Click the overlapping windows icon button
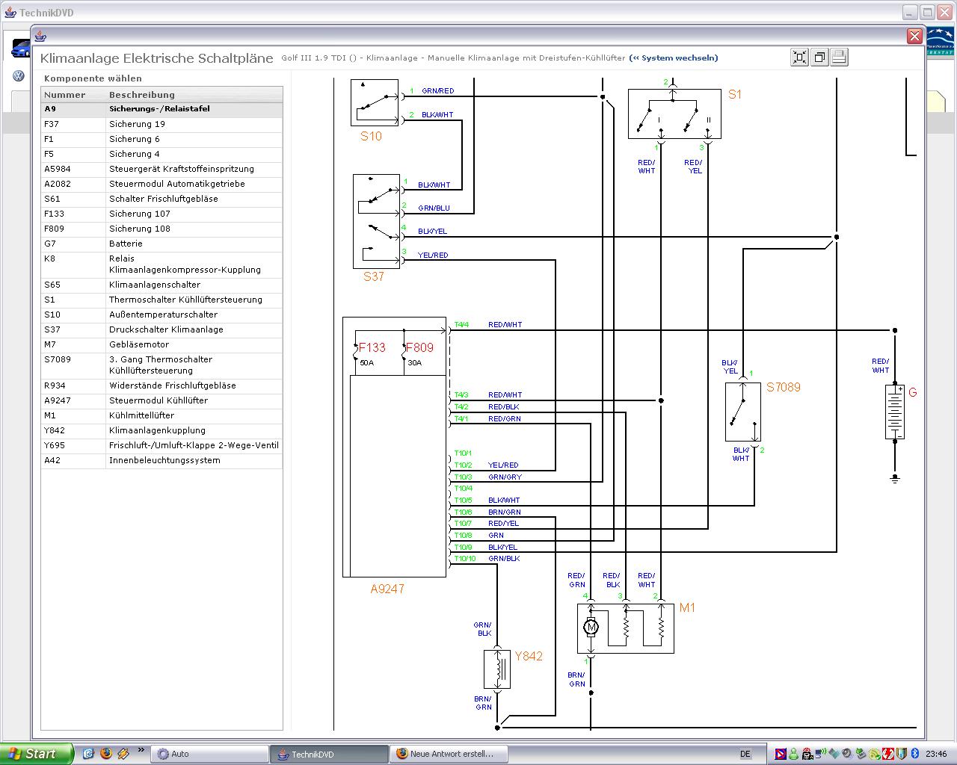 coord(819,58)
